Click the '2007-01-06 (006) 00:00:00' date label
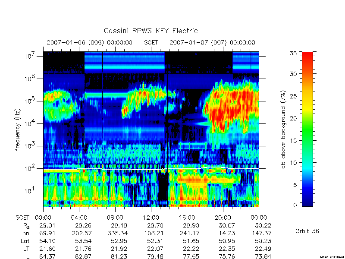The image size is (345, 259). tap(90, 42)
